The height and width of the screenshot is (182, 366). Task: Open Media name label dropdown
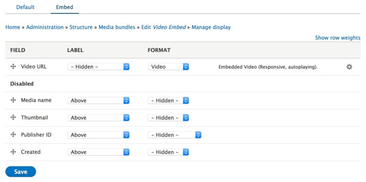point(98,101)
